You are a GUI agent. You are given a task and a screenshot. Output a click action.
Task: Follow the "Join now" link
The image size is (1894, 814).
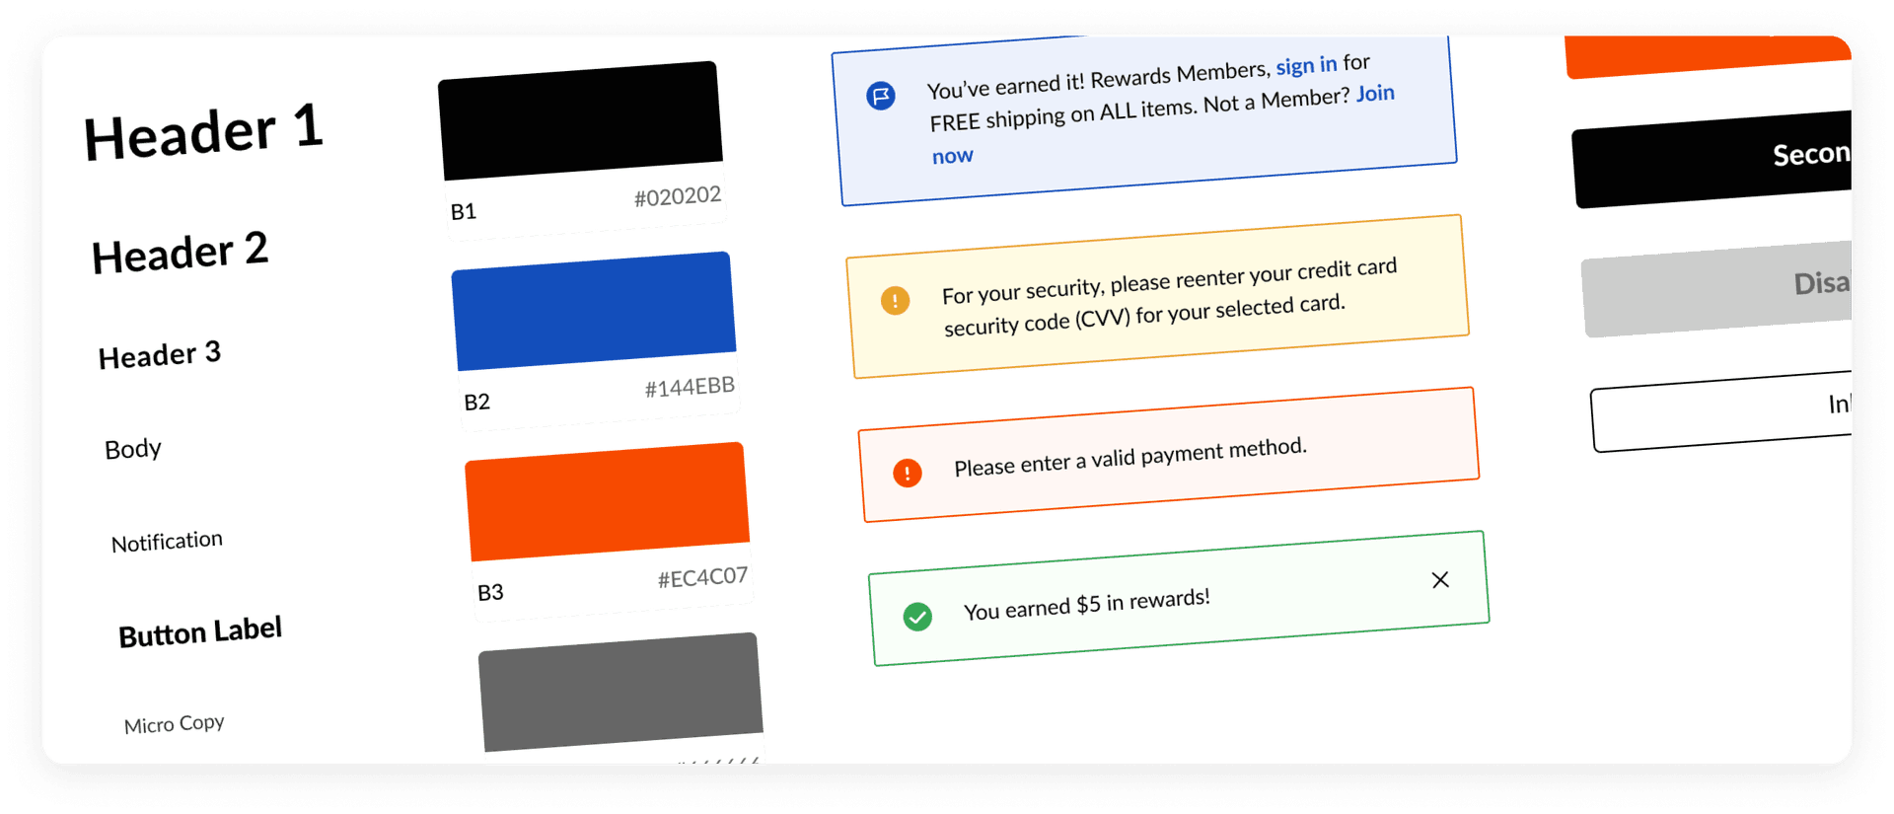click(1374, 94)
